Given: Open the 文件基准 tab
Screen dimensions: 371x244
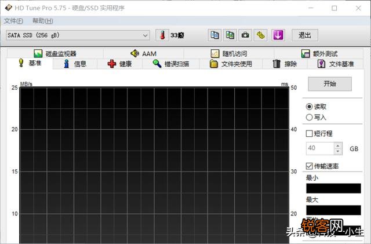Looking at the screenshot, I should point(336,64).
